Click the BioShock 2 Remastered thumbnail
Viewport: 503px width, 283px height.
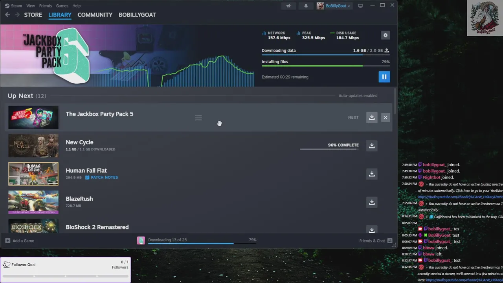pyautogui.click(x=33, y=226)
